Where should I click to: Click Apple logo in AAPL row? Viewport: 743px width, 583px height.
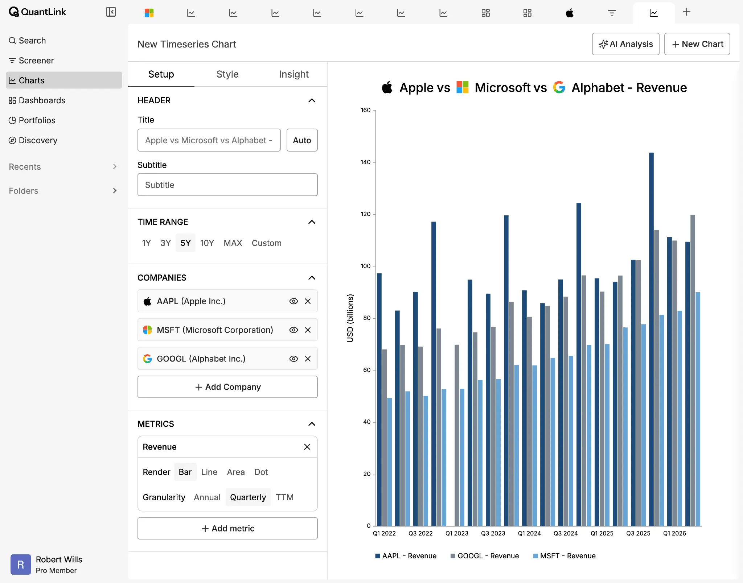tap(147, 301)
